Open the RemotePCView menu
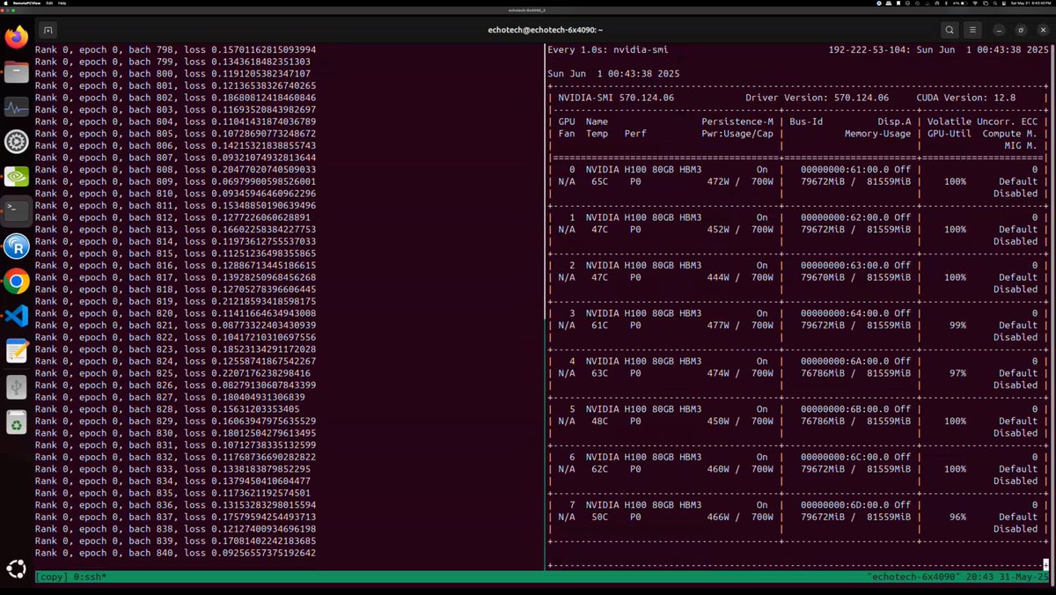The height and width of the screenshot is (595, 1056). click(27, 3)
